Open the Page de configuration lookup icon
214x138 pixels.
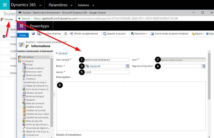pyautogui.click(x=203, y=66)
